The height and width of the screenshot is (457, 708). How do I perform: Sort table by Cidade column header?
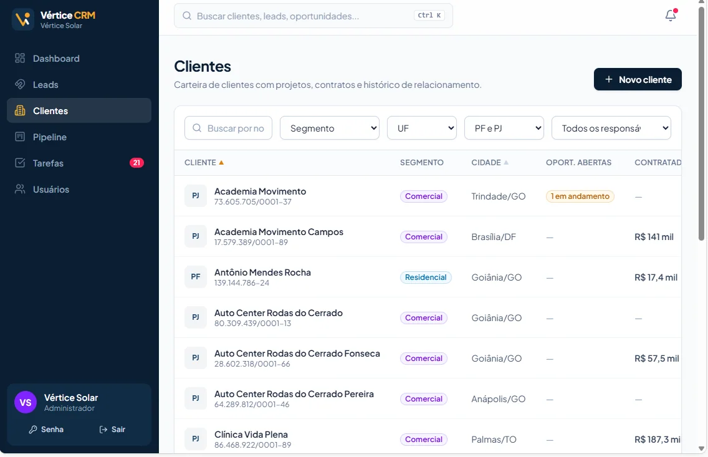[490, 163]
